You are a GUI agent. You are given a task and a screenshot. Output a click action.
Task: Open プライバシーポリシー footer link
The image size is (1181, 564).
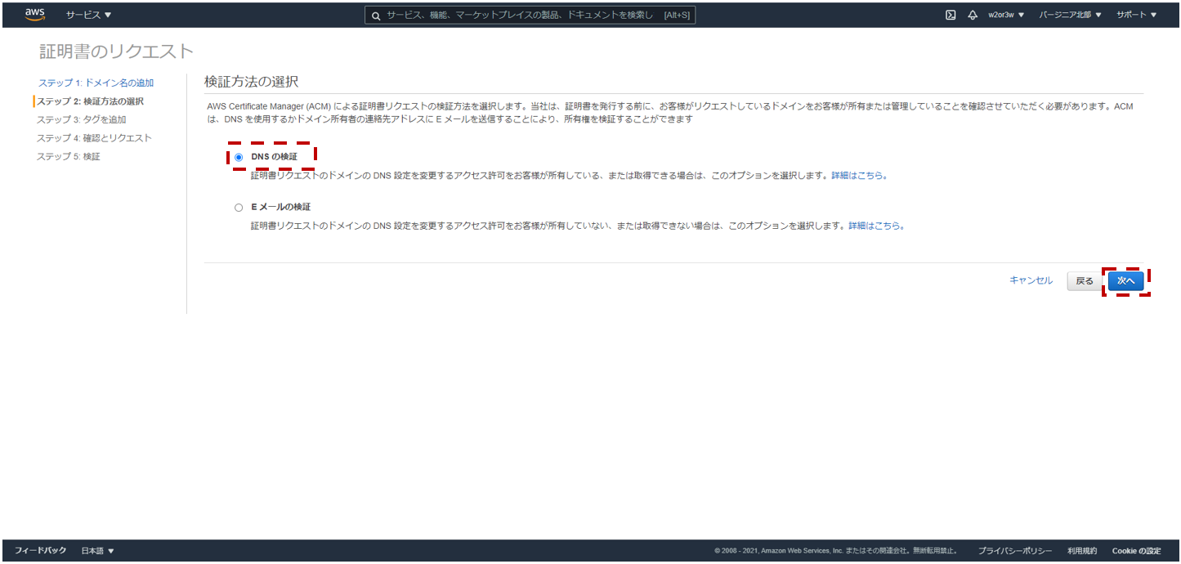tap(1015, 551)
